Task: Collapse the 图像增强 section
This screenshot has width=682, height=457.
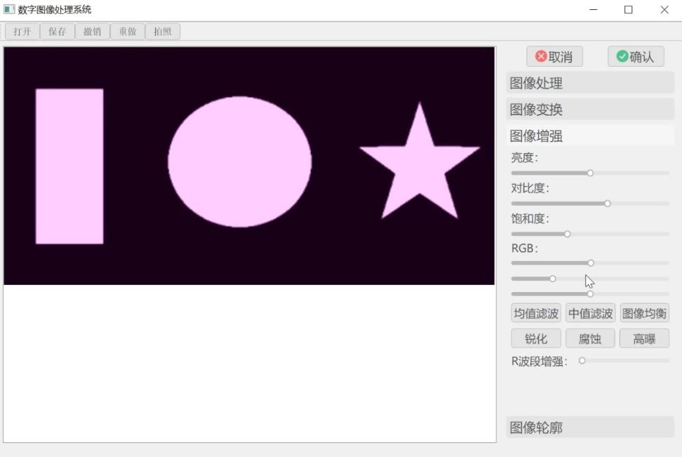Action: coord(590,136)
